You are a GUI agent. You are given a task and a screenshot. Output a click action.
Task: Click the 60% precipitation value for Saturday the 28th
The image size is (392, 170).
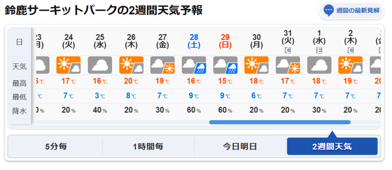(x=194, y=110)
